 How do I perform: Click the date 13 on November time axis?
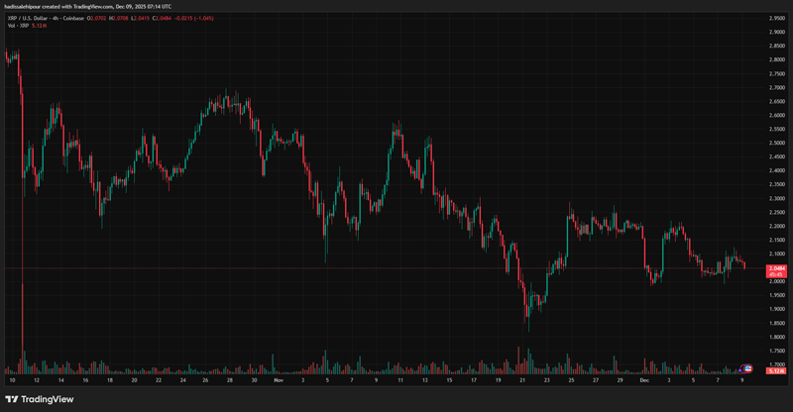click(x=426, y=379)
